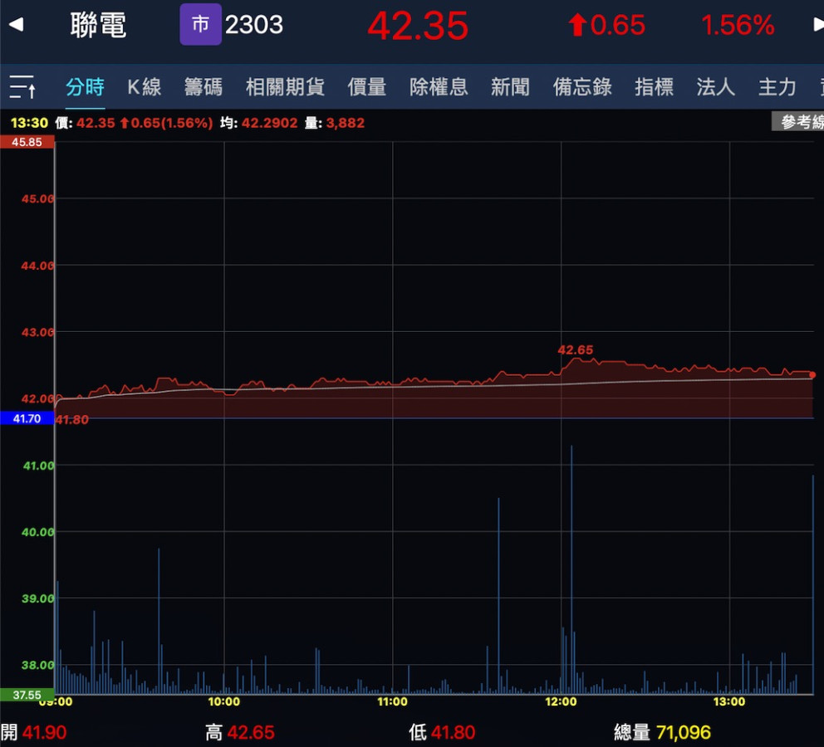Switch to the 指標 tab
The width and height of the screenshot is (824, 747).
tap(654, 86)
